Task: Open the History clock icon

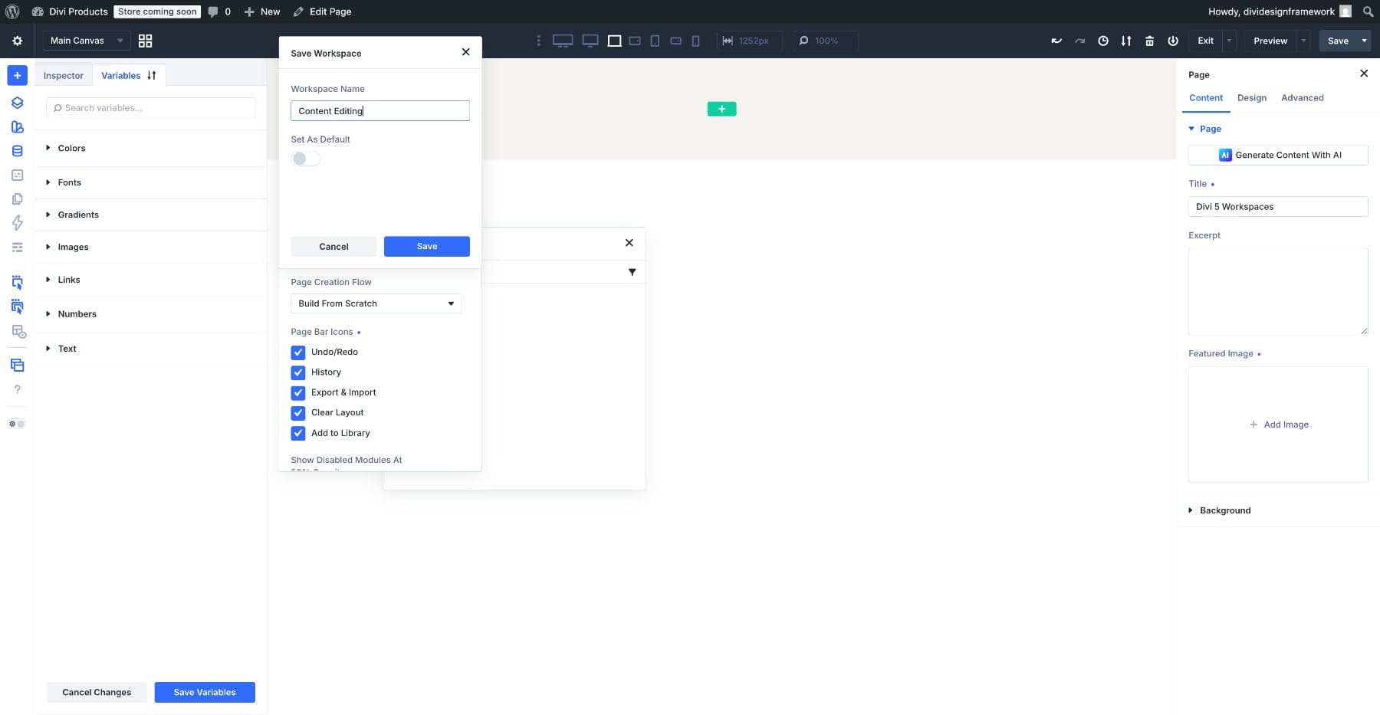Action: coord(1102,41)
